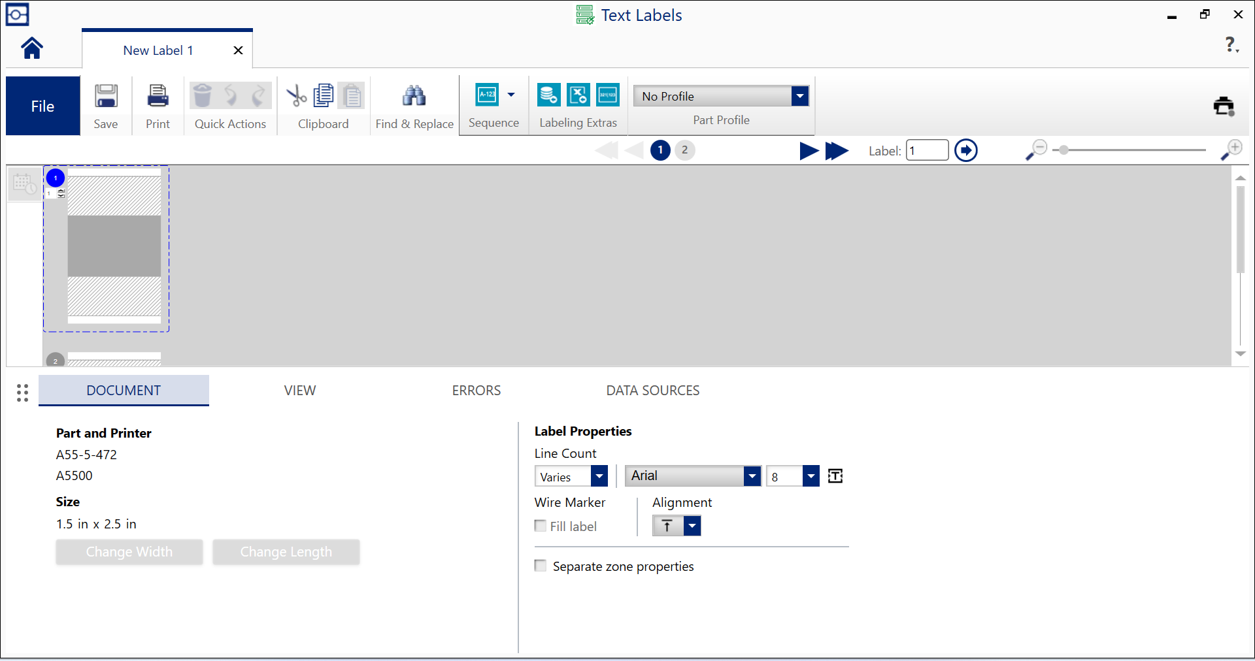Click the A55-5-472 part name
1255x661 pixels.
click(86, 455)
